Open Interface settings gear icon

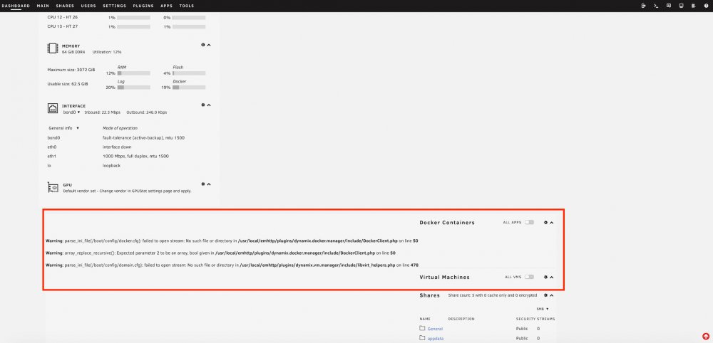tap(203, 105)
